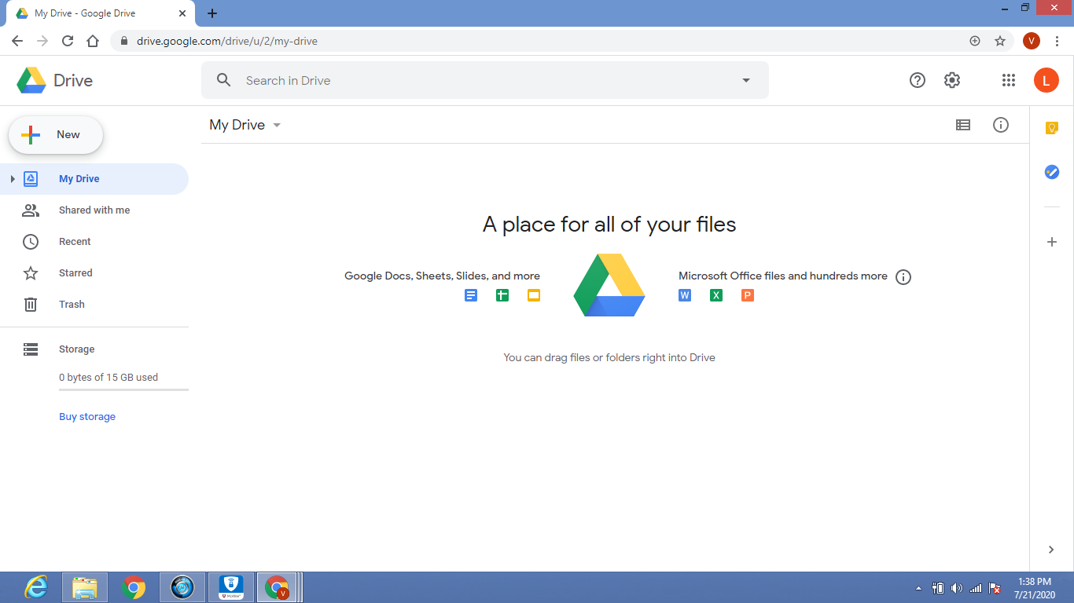
Task: Click the search magnifier icon
Action: pyautogui.click(x=224, y=80)
